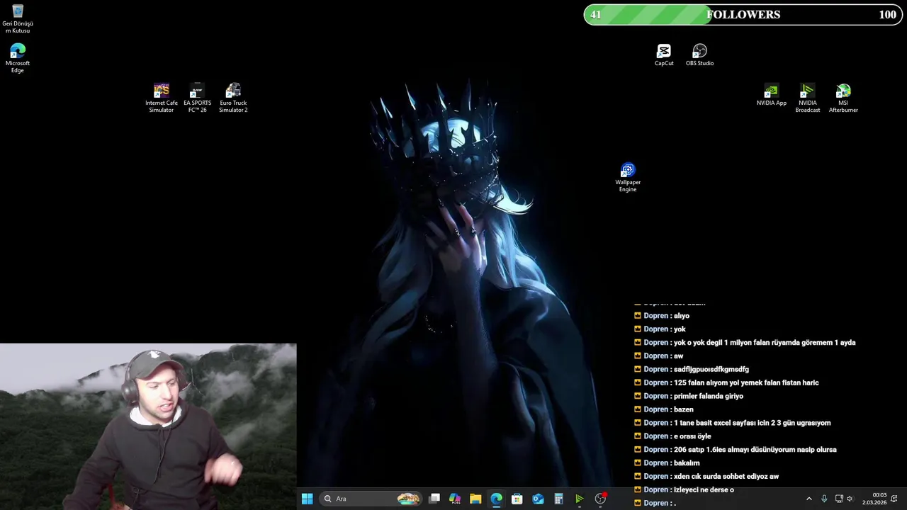The height and width of the screenshot is (510, 907).
Task: Click chat message '1 tane basit excel sayfası'
Action: pos(753,423)
